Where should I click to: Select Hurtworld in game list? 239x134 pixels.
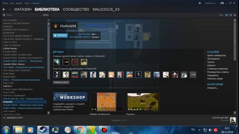[25, 102]
